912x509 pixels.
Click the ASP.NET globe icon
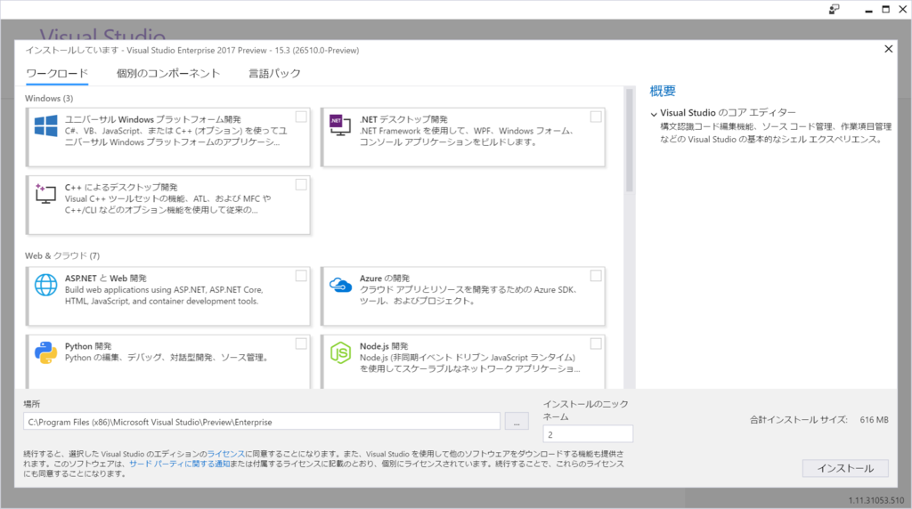46,285
